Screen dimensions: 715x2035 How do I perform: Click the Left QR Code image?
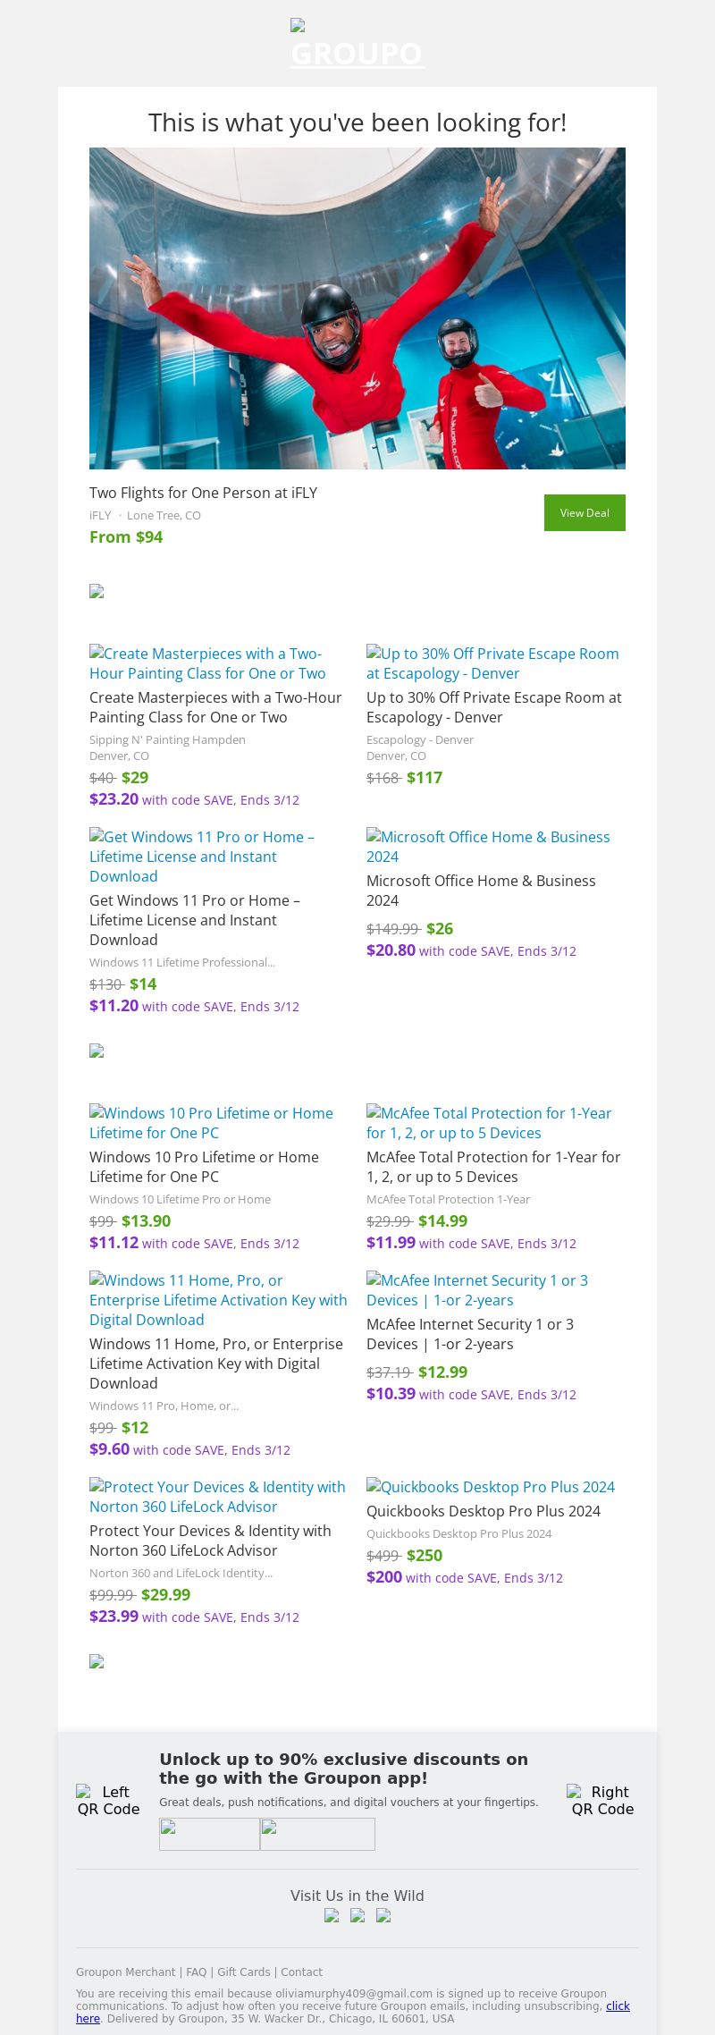(x=108, y=1800)
